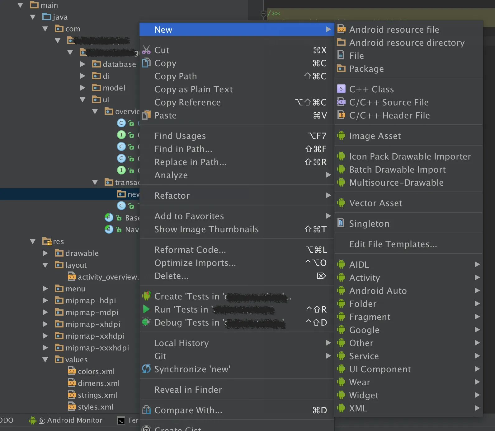Open the Widget submenu
The width and height of the screenshot is (495, 431).
pos(408,395)
